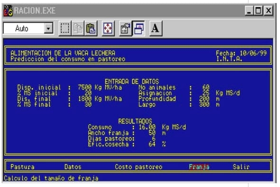This screenshot has height=187, width=280.
Task: Click the % MS final value 30
Action: 88,104
